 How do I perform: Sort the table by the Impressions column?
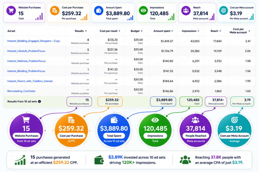click(x=198, y=31)
